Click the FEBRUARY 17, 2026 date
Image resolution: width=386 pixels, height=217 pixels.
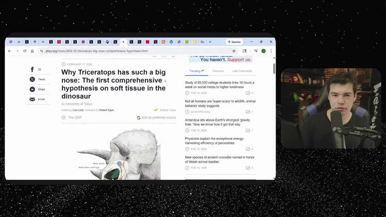tap(80, 64)
